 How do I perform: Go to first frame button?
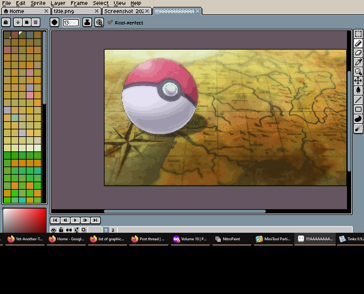tap(55, 220)
